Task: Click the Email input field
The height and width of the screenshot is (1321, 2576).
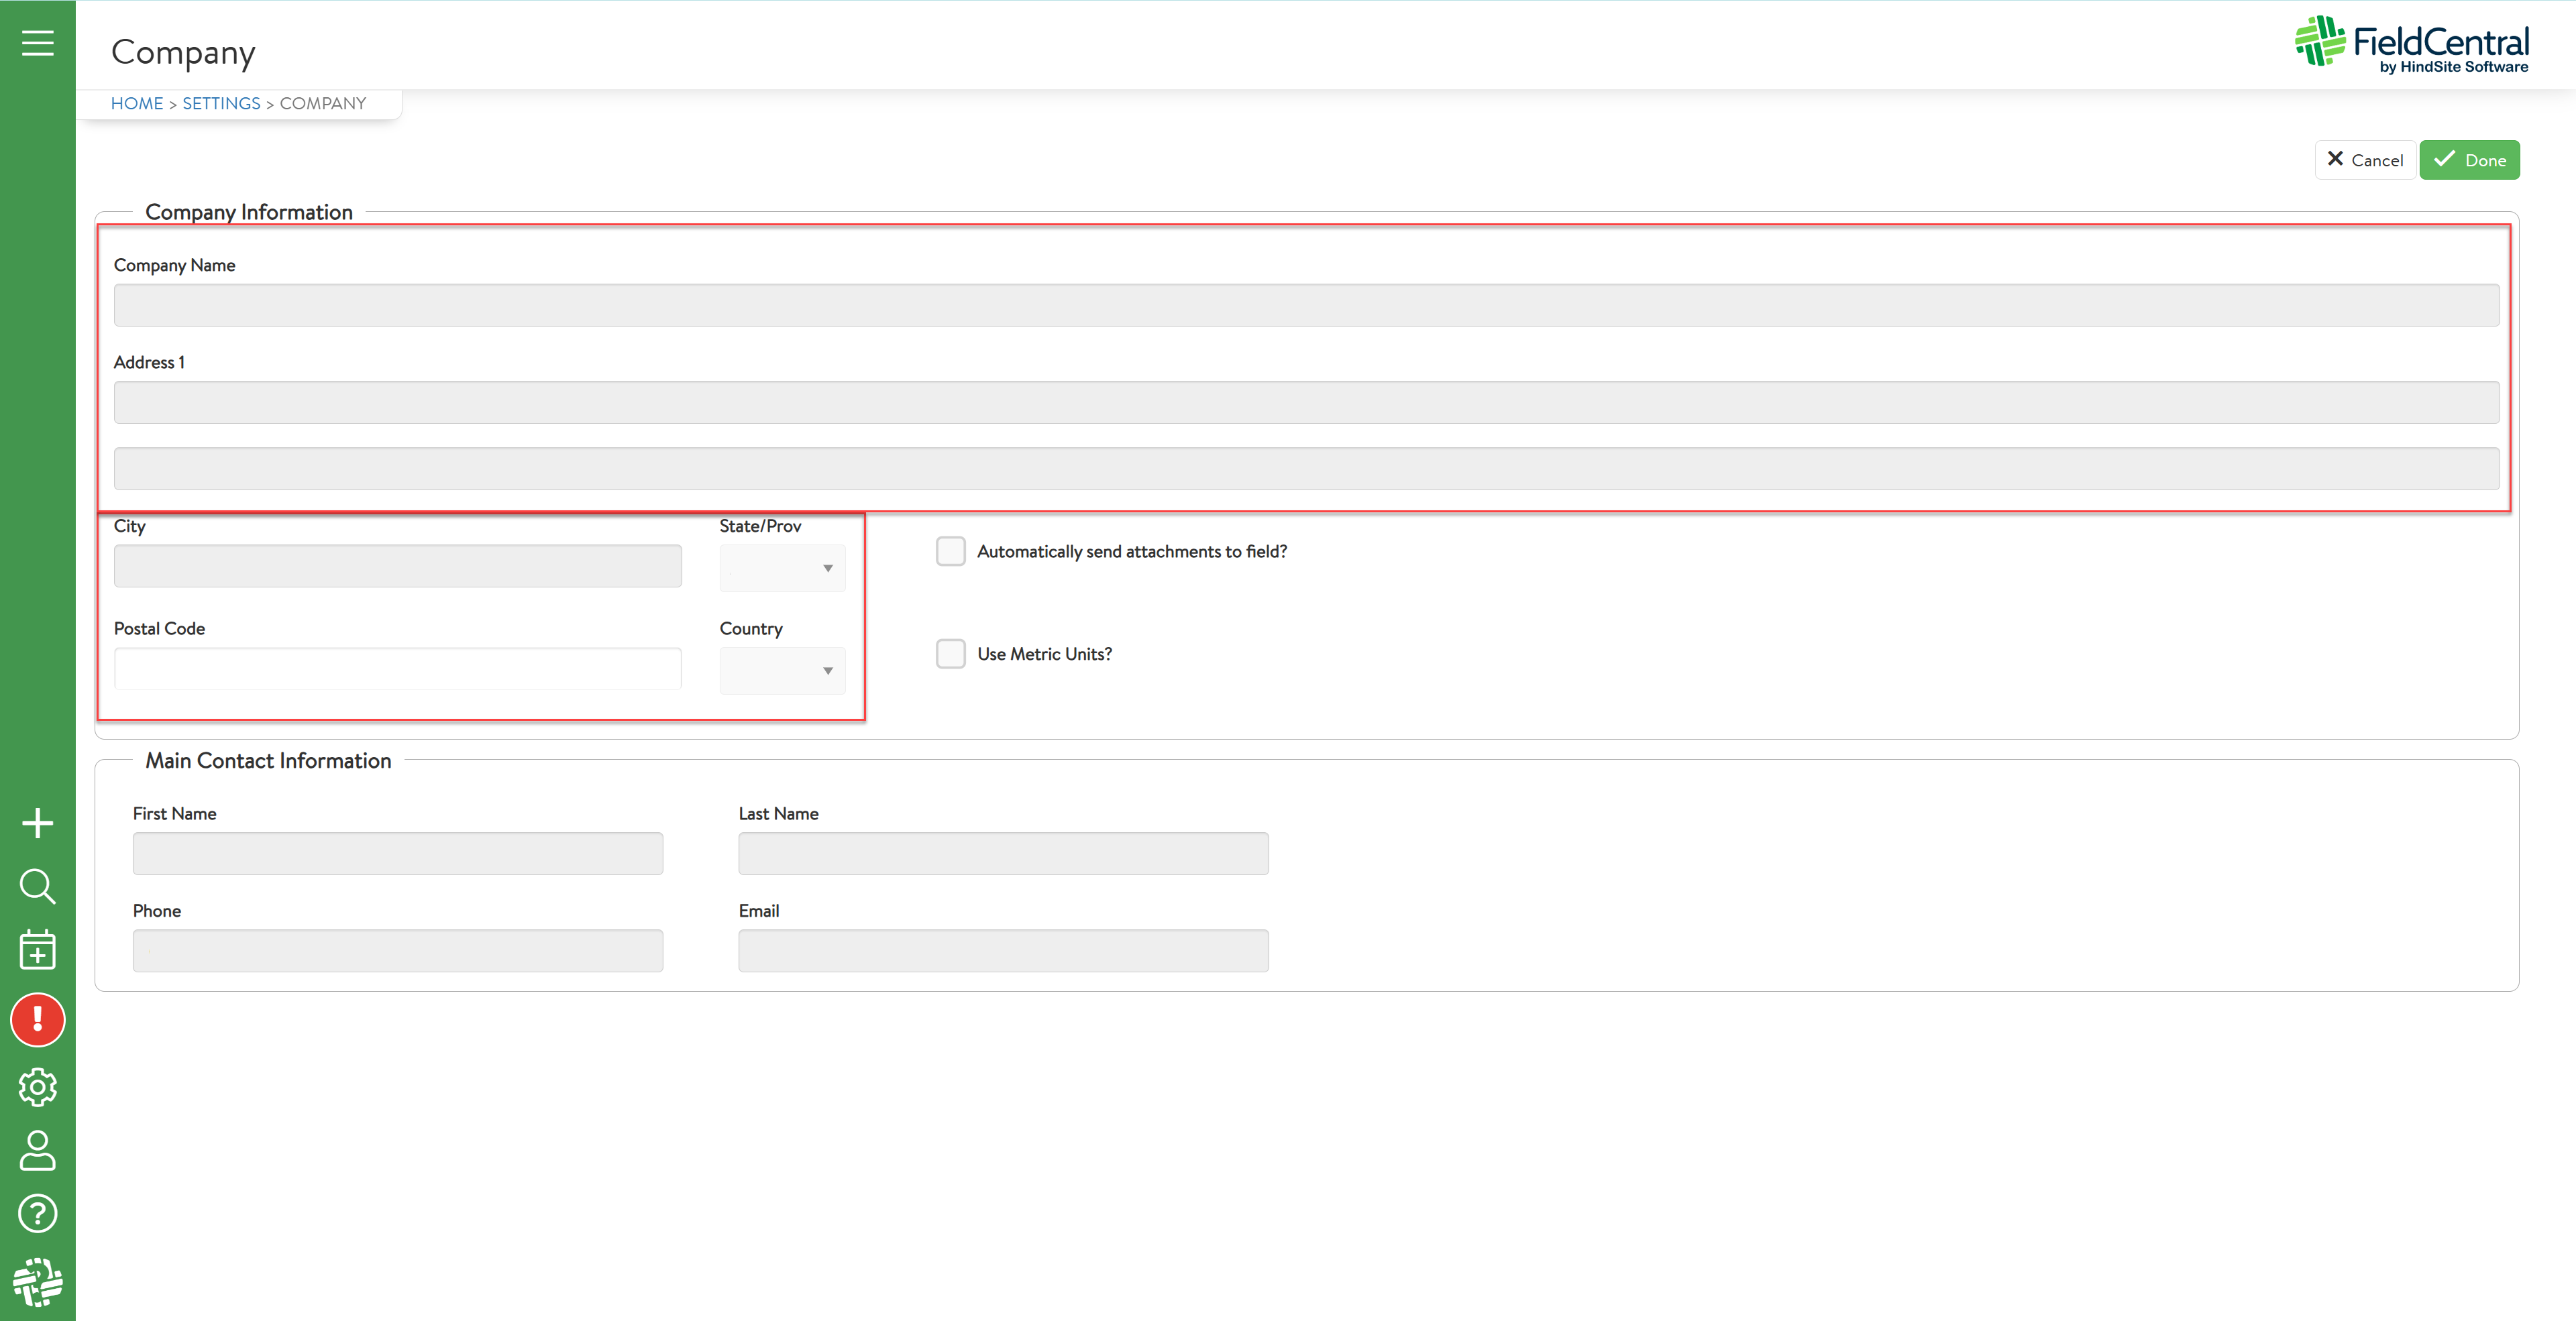Action: point(1003,950)
